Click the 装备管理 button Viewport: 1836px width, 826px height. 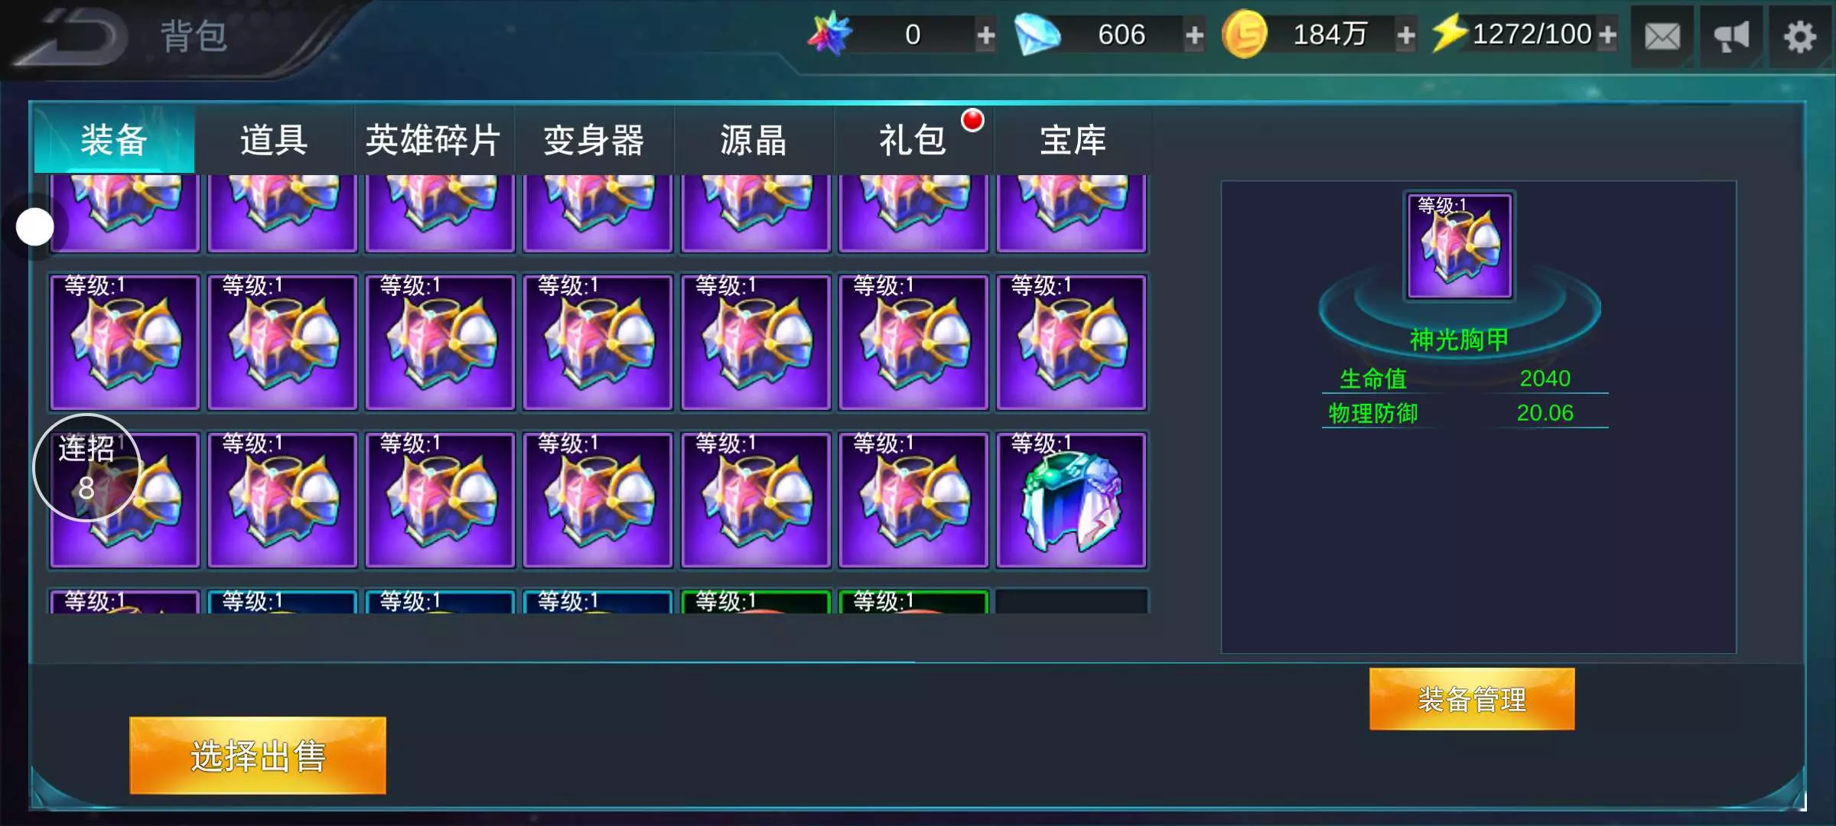[x=1472, y=699]
